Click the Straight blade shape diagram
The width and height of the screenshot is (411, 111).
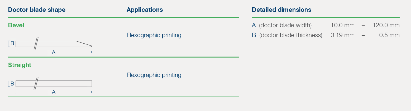pos(50,86)
